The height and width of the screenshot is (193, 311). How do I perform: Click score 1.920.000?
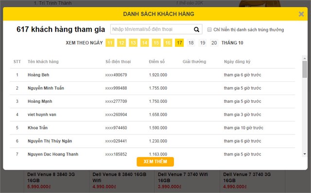158,75
